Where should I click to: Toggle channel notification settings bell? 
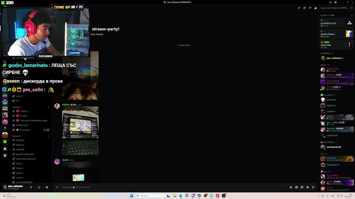pos(304,8)
